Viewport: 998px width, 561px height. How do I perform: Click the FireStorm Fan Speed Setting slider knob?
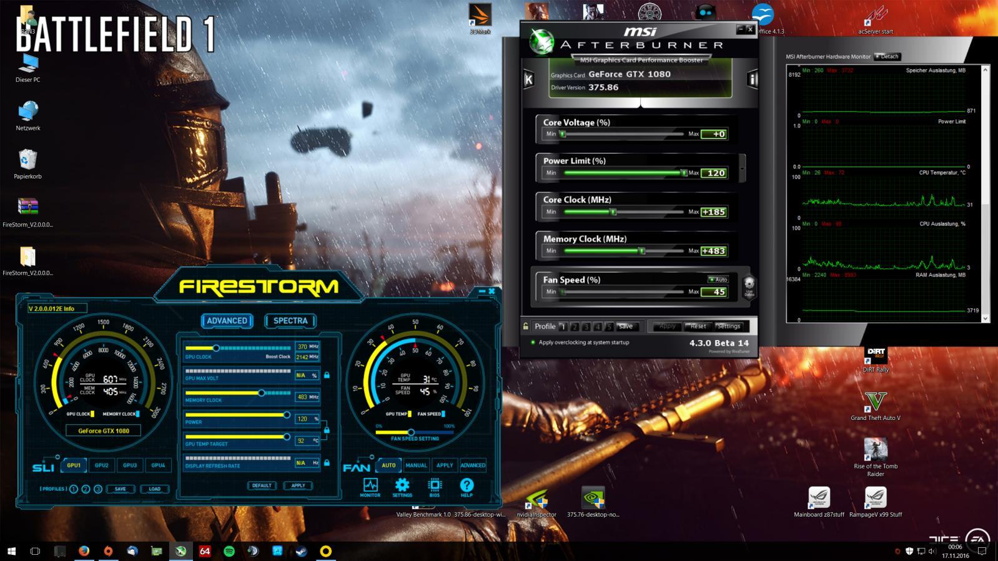411,432
